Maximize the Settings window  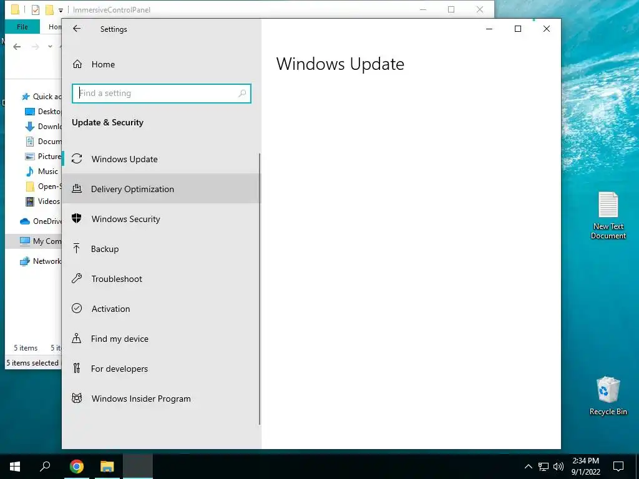(x=517, y=29)
